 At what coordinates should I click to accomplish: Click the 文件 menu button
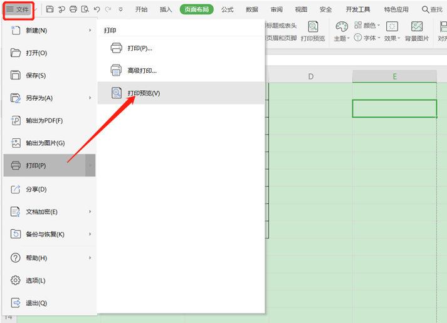click(18, 9)
